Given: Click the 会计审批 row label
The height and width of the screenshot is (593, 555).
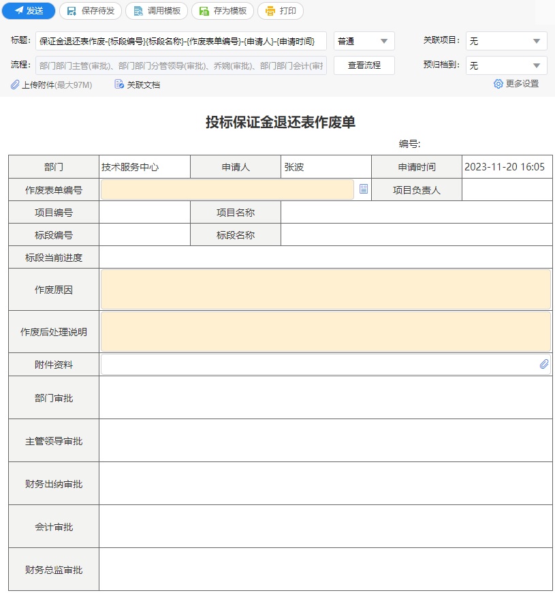Looking at the screenshot, I should [x=54, y=526].
